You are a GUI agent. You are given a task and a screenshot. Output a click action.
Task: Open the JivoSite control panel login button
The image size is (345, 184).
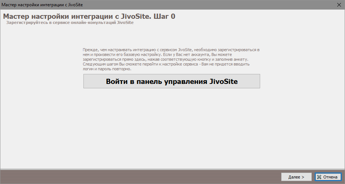point(172,81)
